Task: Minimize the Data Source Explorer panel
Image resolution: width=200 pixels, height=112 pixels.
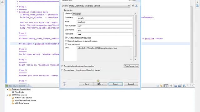Action: point(190,85)
